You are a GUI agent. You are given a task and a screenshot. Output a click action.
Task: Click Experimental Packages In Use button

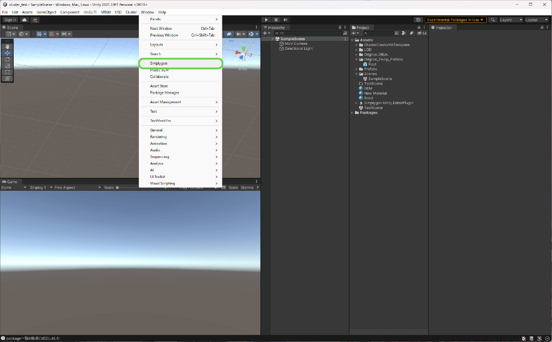pos(456,20)
